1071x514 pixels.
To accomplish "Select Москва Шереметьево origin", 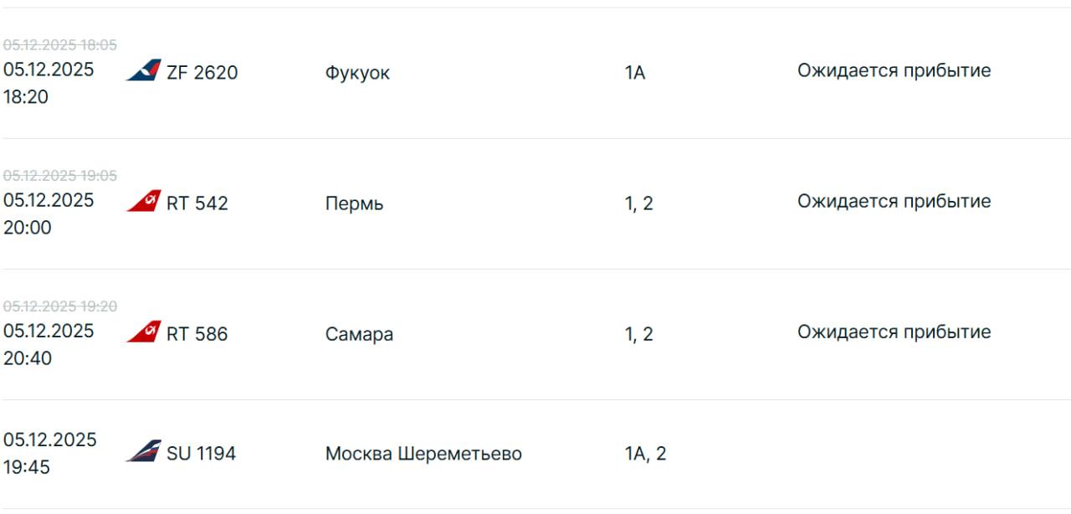I will click(x=423, y=454).
